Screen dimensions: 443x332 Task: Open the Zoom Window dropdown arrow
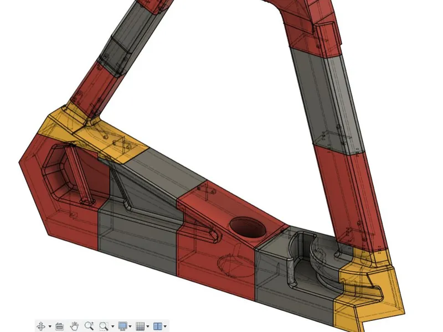(112, 326)
